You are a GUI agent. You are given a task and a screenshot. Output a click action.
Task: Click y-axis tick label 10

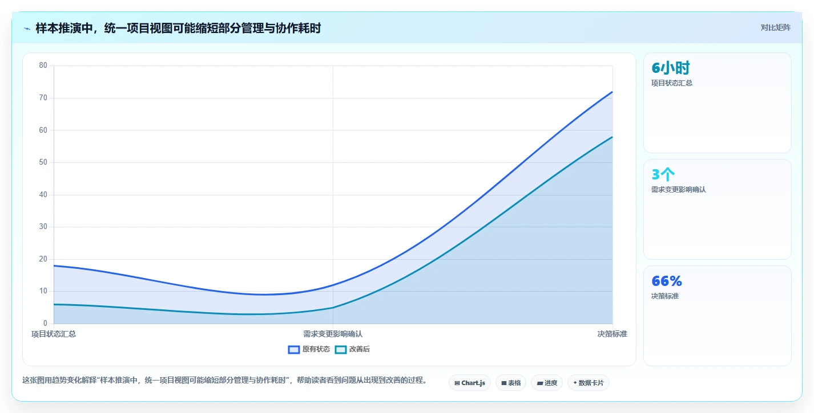(43, 291)
